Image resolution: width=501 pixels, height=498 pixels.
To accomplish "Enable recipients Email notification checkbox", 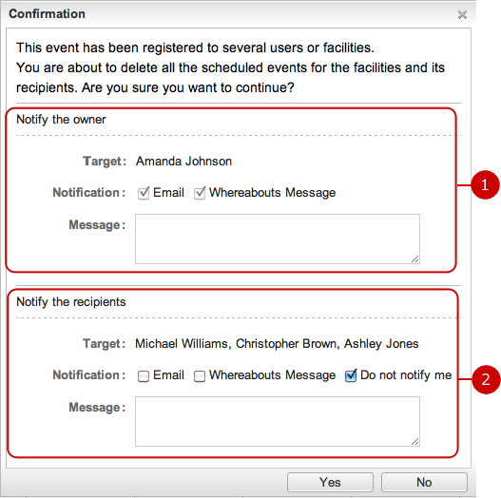I will click(x=144, y=375).
